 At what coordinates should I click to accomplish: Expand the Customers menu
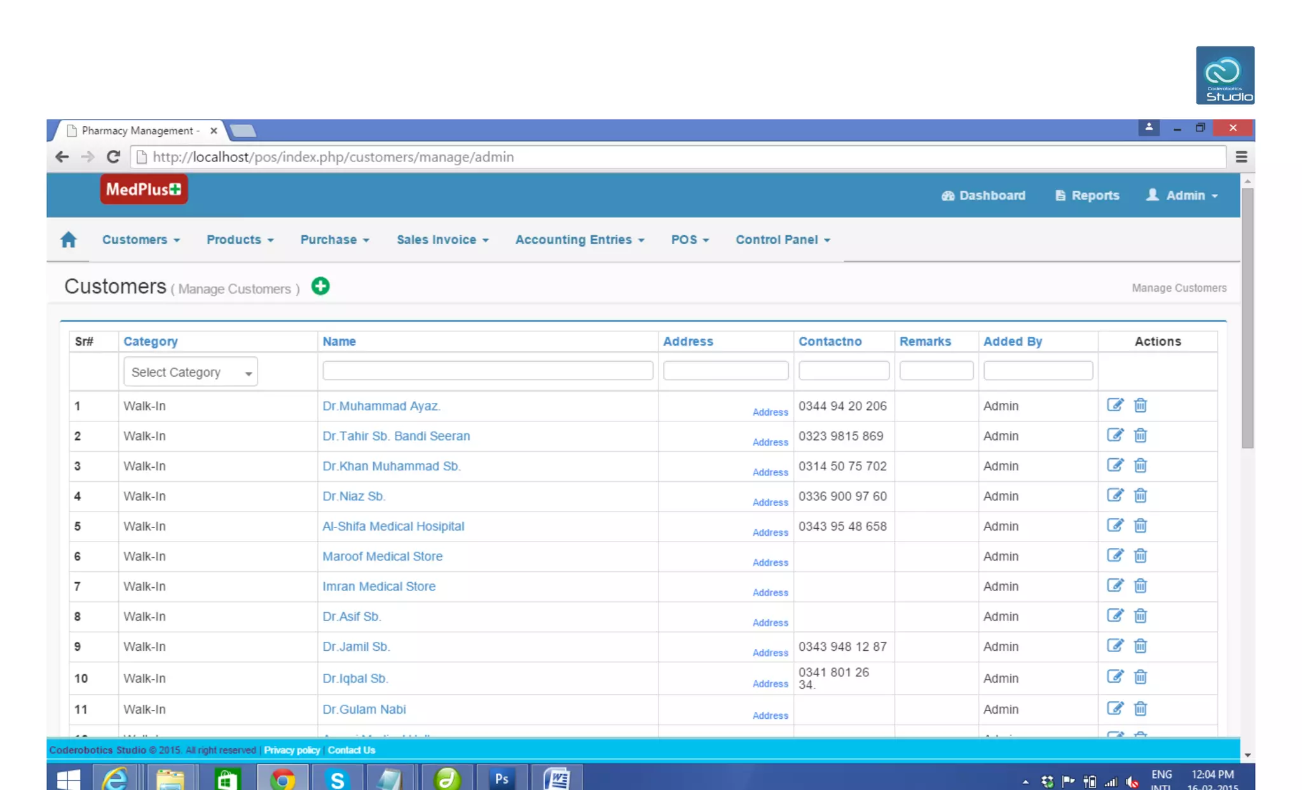140,240
